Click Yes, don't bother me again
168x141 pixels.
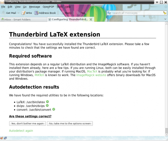pyautogui.click(x=27, y=124)
